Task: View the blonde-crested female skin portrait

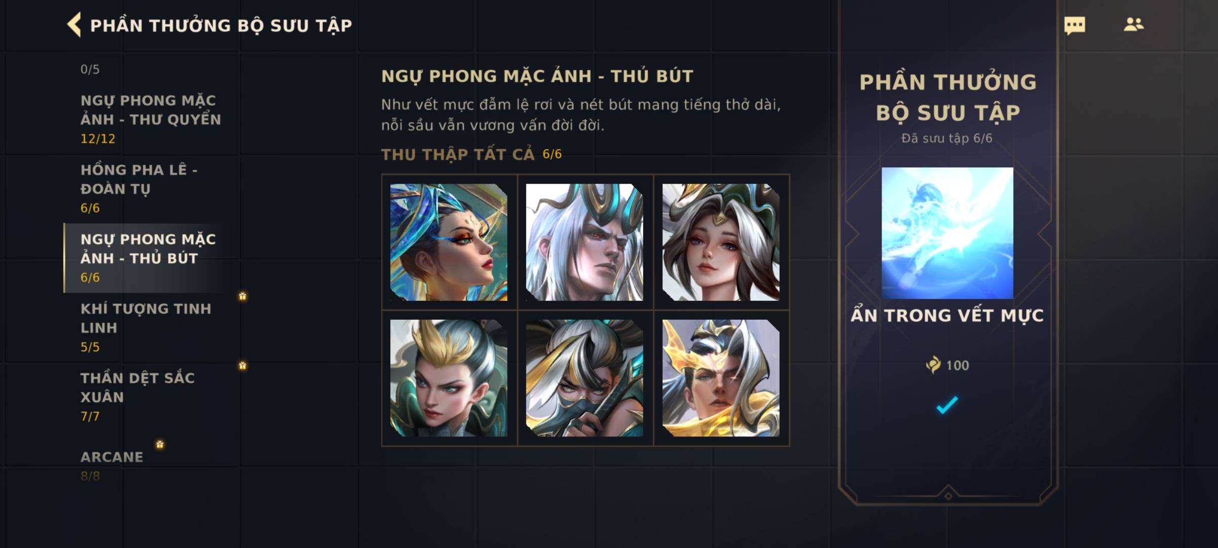Action: [x=449, y=378]
